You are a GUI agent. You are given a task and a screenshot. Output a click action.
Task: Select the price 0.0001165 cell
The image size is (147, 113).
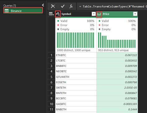pyautogui.click(x=117, y=104)
